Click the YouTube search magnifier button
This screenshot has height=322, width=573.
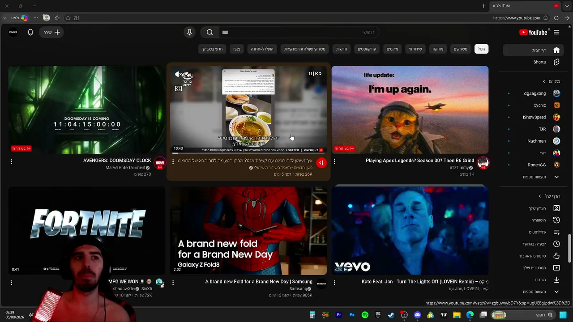click(210, 32)
